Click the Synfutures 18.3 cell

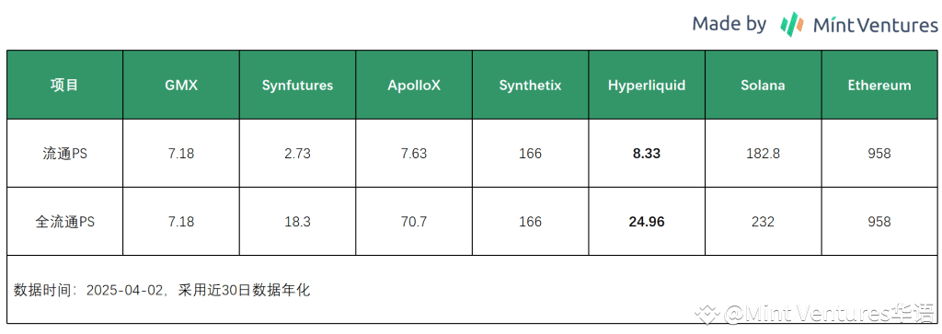point(297,222)
